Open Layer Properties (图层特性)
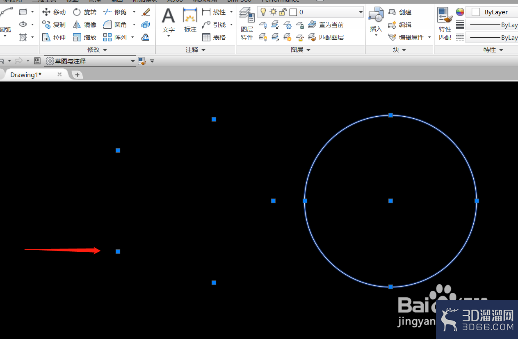This screenshot has height=339, width=518. click(x=247, y=24)
